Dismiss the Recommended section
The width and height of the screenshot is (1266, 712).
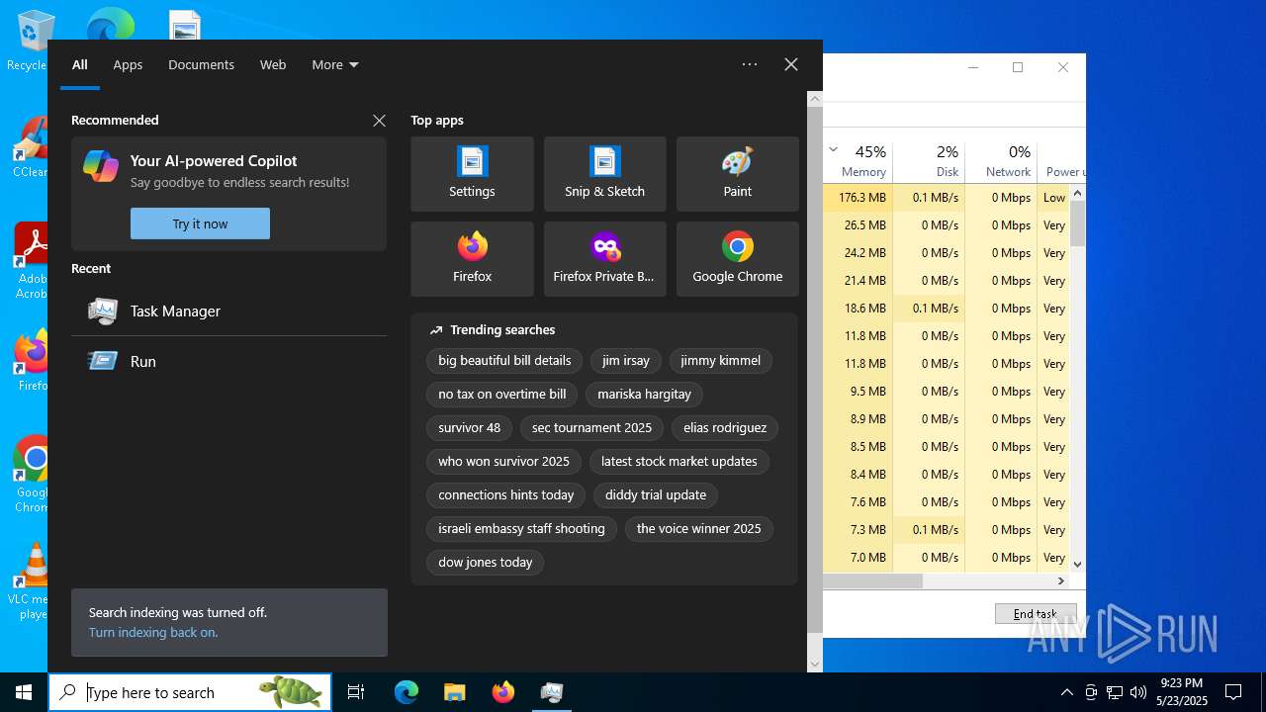click(379, 121)
